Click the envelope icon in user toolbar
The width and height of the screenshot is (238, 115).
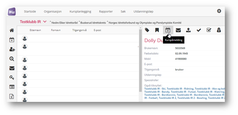[178, 30]
